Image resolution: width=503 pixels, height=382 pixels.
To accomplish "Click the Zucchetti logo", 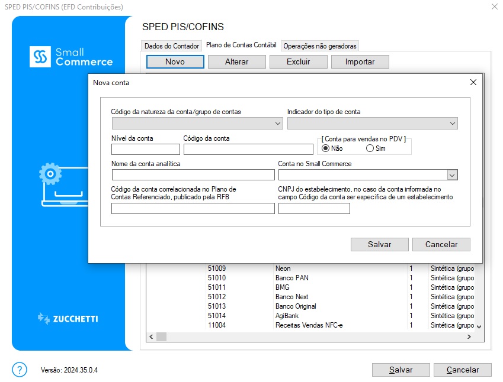I will 68,319.
